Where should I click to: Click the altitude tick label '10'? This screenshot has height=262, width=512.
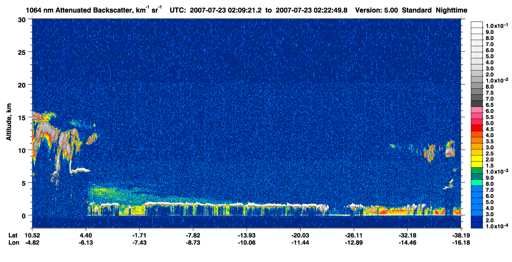(23, 150)
